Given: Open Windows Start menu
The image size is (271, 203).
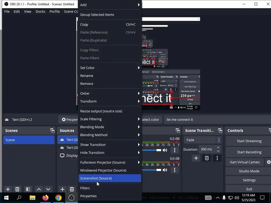Looking at the screenshot, I should pos(6,198).
